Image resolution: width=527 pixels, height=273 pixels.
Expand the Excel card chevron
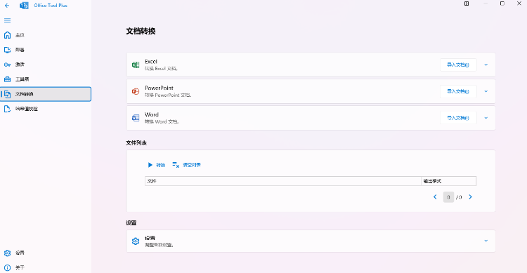(486, 65)
